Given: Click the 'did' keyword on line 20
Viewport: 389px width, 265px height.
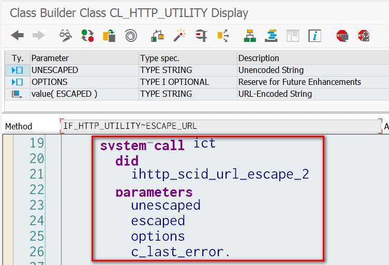Looking at the screenshot, I should click(127, 161).
